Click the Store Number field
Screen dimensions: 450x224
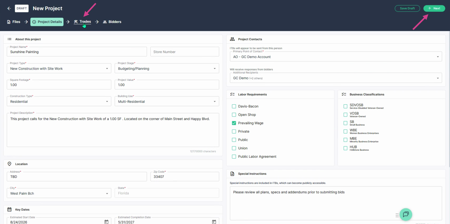click(185, 52)
